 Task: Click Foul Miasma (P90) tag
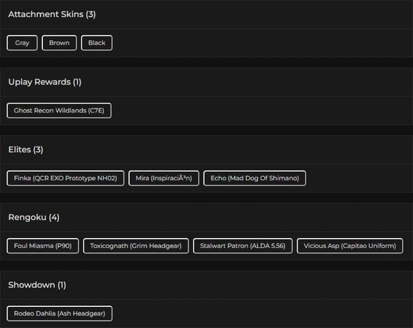[43, 246]
